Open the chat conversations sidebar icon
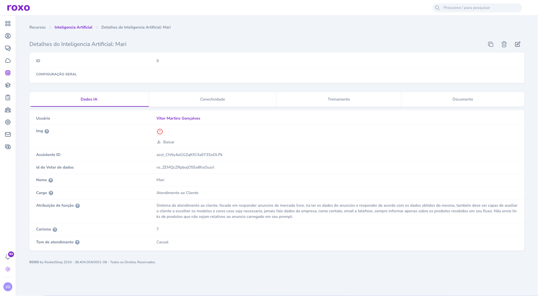The image size is (538, 296). pyautogui.click(x=8, y=48)
